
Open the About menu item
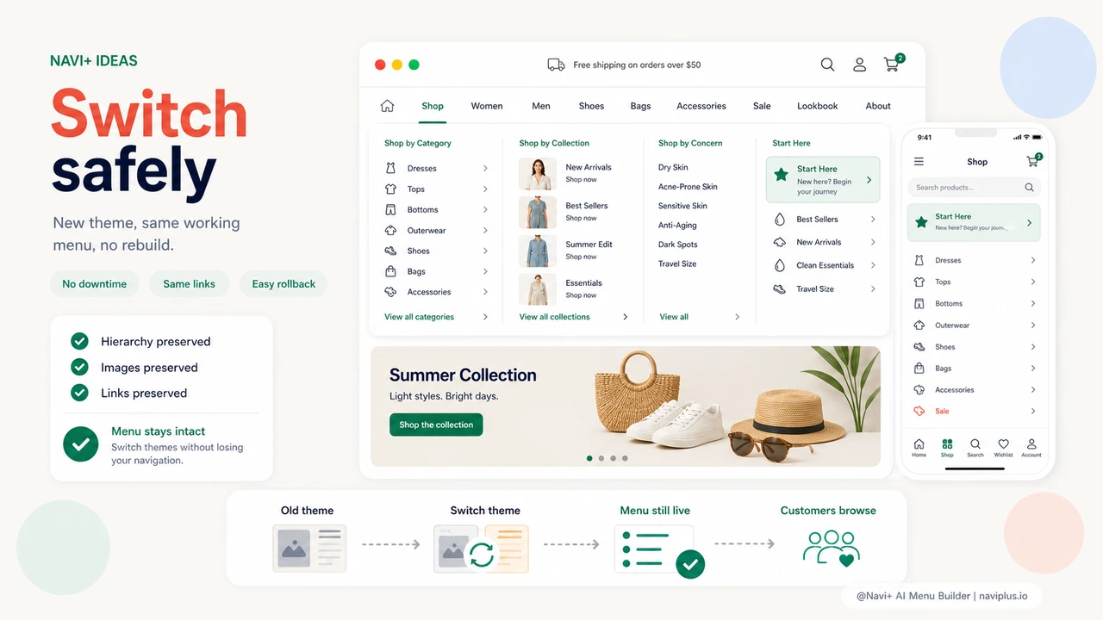[878, 106]
